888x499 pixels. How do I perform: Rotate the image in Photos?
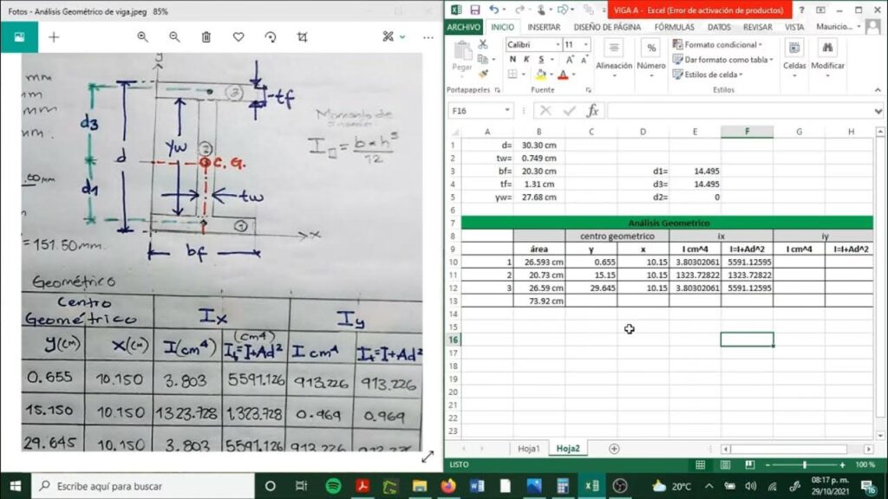(x=271, y=37)
